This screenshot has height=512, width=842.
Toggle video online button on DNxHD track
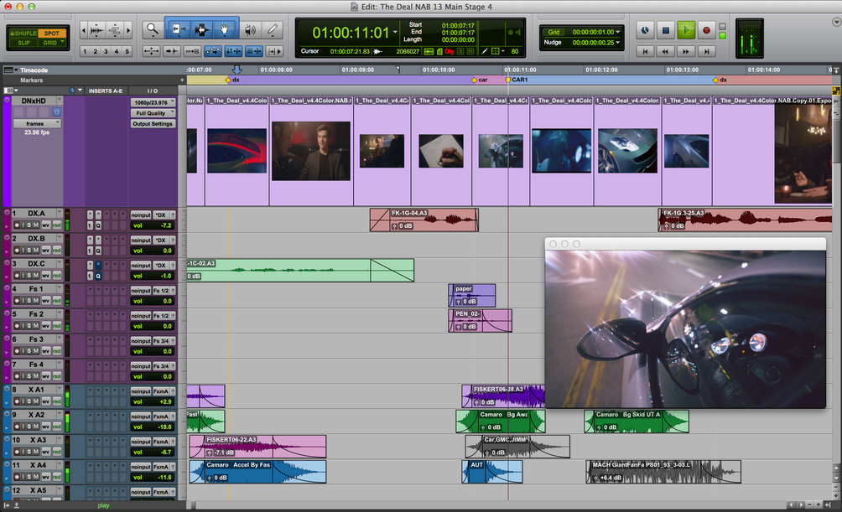pos(56,112)
